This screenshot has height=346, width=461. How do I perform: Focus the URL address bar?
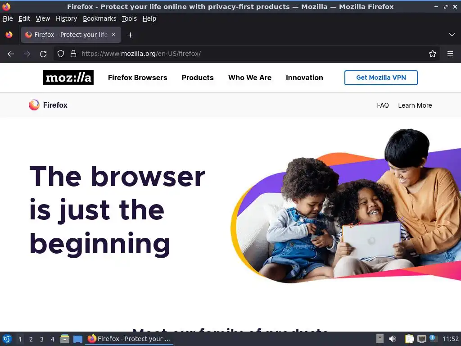click(247, 54)
